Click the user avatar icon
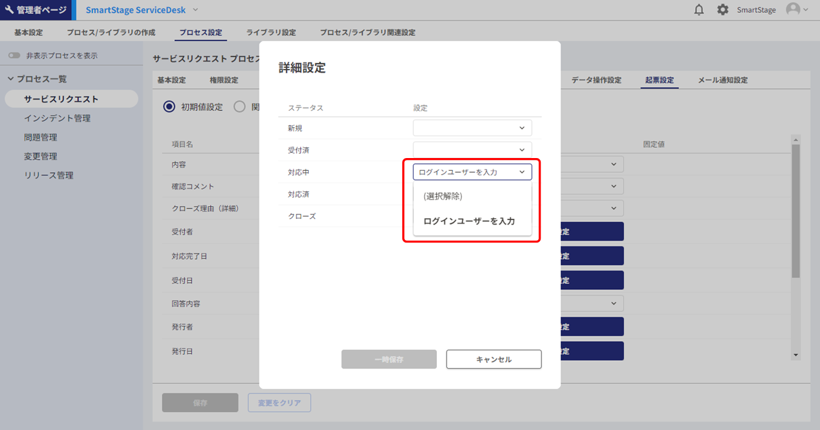The width and height of the screenshot is (820, 430). click(793, 10)
